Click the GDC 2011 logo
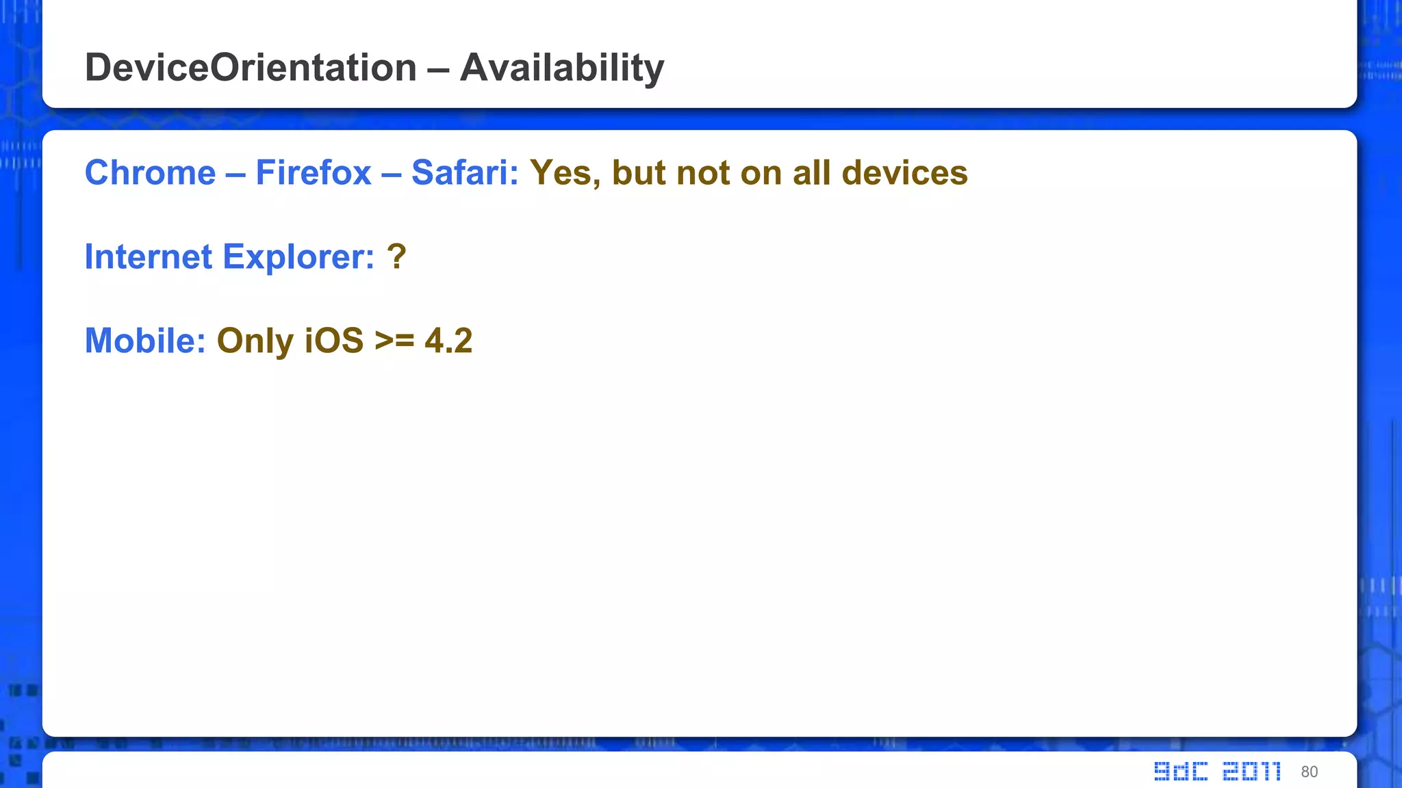The image size is (1402, 788). 1217,771
